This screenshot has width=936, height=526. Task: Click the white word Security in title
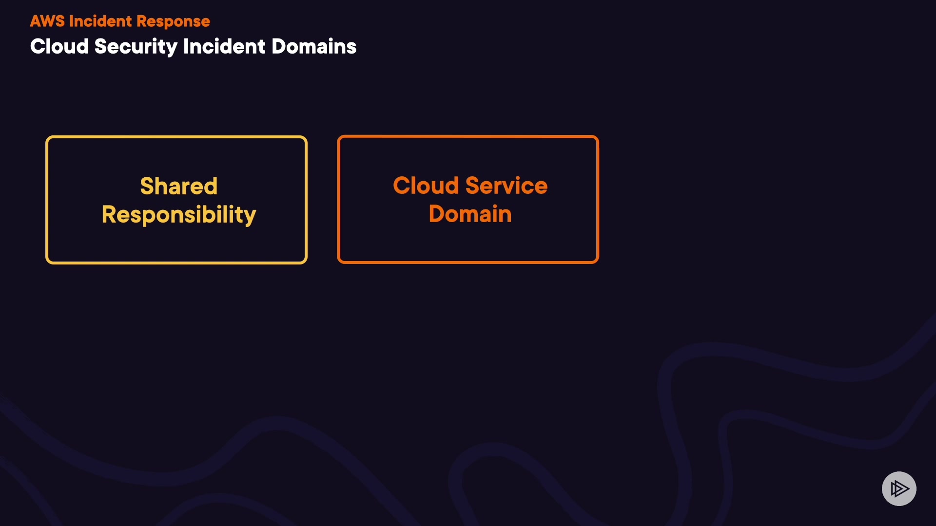(136, 47)
